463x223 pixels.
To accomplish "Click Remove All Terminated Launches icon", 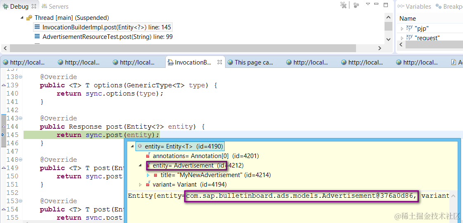I will (343, 5).
